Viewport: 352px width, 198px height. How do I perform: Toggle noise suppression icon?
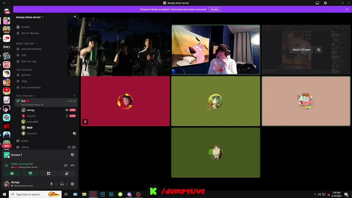pyautogui.click(x=66, y=165)
